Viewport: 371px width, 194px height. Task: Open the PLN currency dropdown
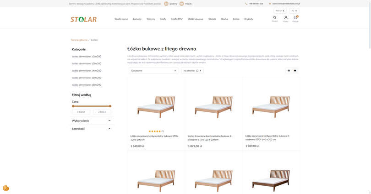279,10
